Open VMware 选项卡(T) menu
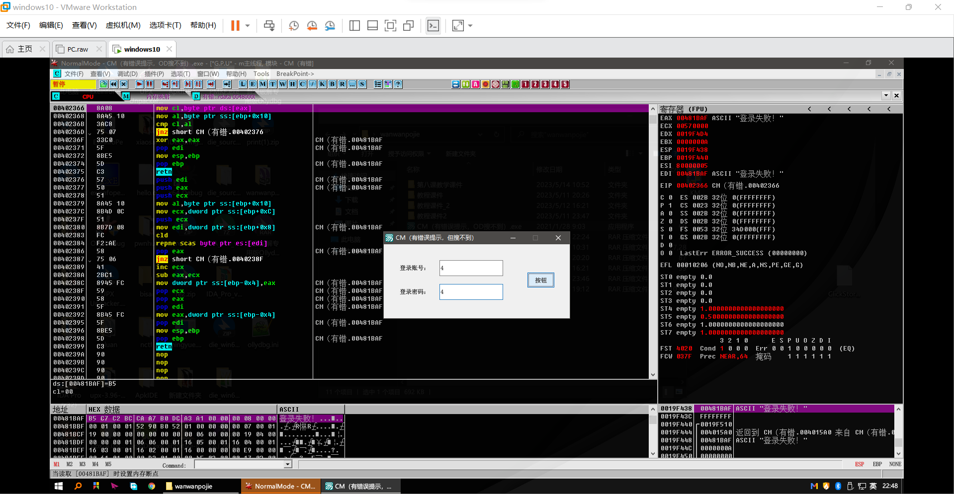This screenshot has height=494, width=954. [165, 25]
